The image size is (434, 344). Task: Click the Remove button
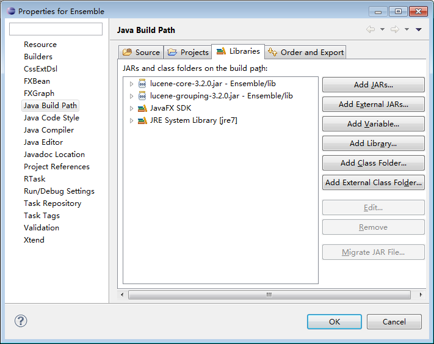coord(374,227)
